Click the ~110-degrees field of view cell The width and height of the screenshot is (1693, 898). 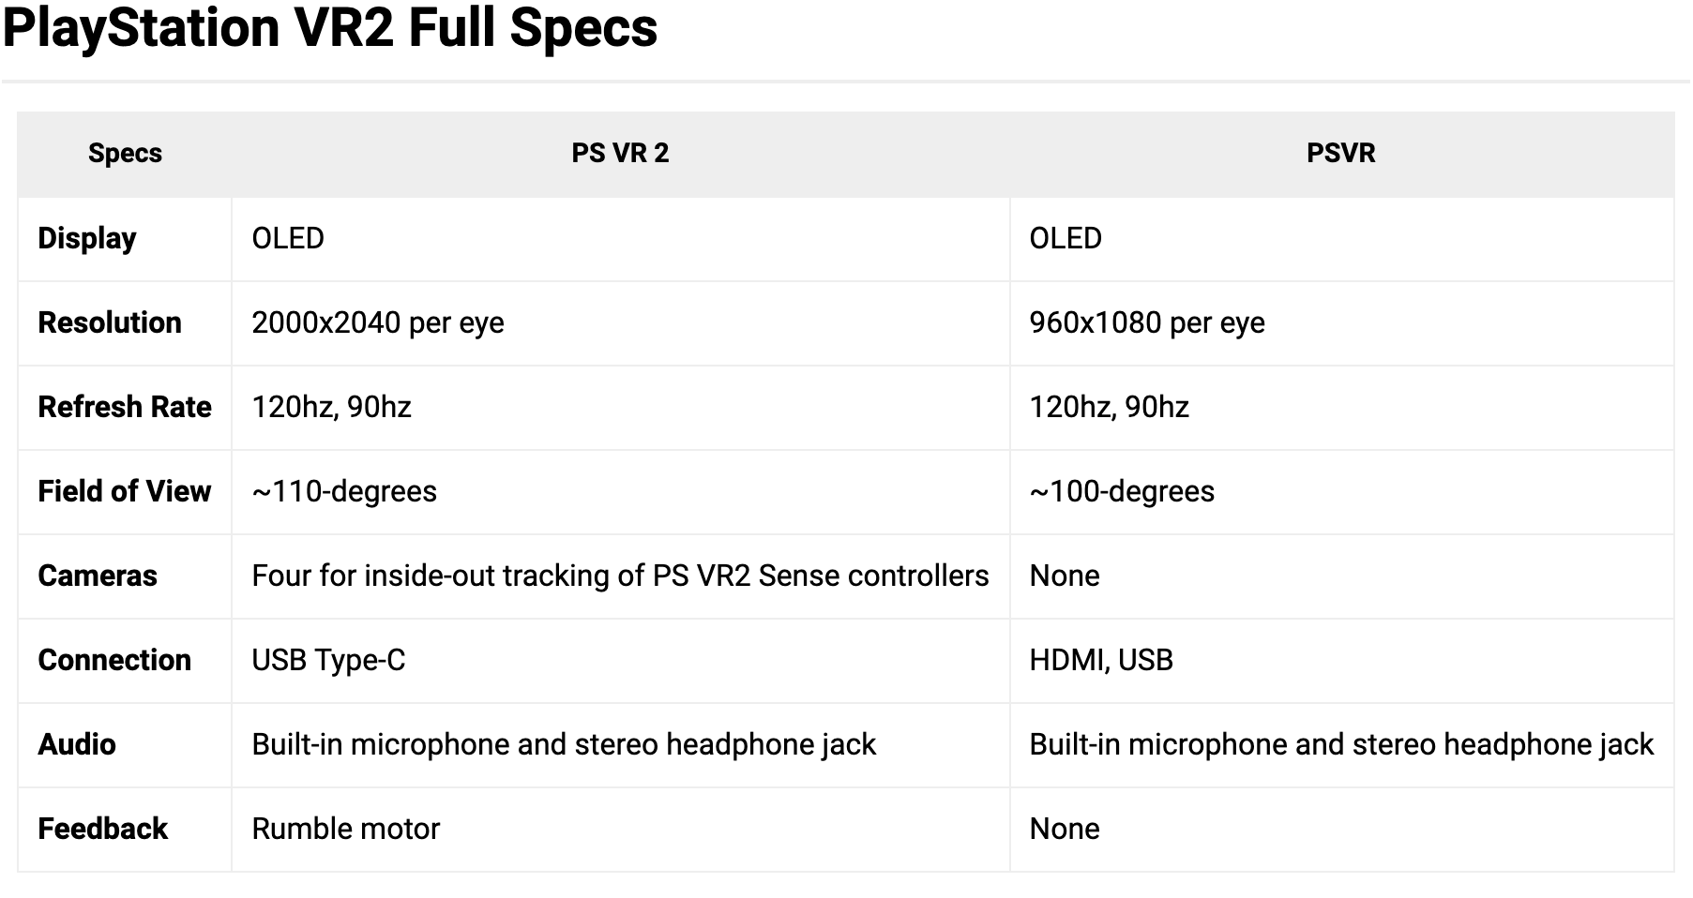[344, 491]
